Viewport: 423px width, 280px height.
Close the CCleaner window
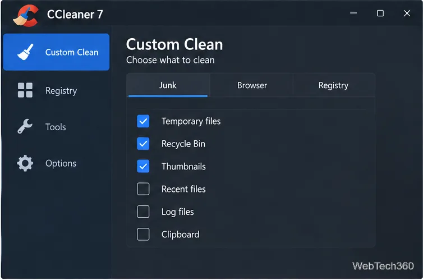click(407, 13)
